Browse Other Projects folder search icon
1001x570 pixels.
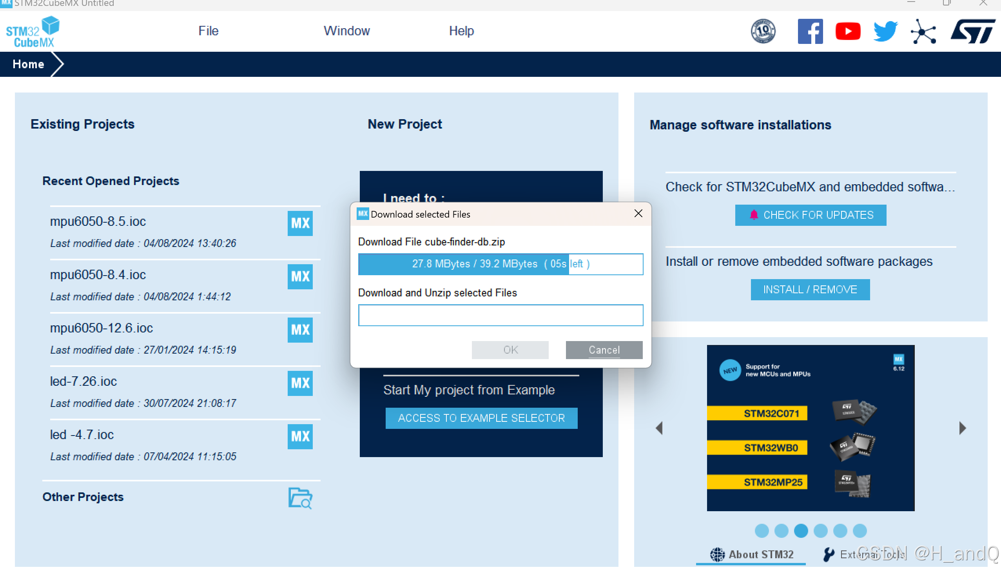(x=300, y=498)
